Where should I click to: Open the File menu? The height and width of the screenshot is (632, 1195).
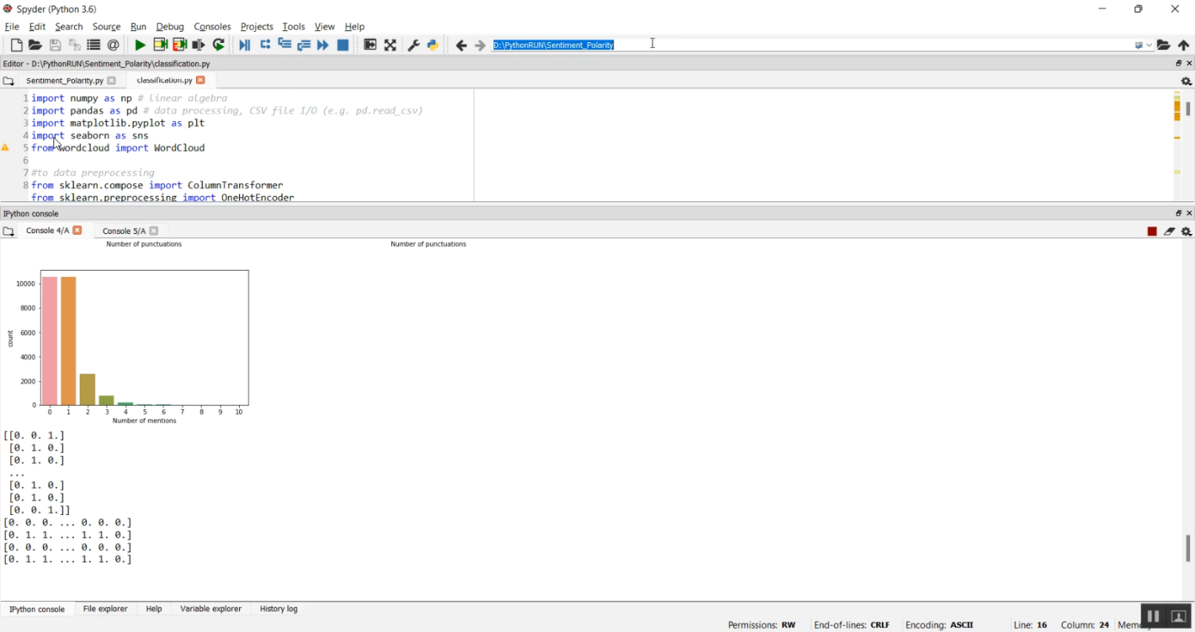[x=12, y=26]
